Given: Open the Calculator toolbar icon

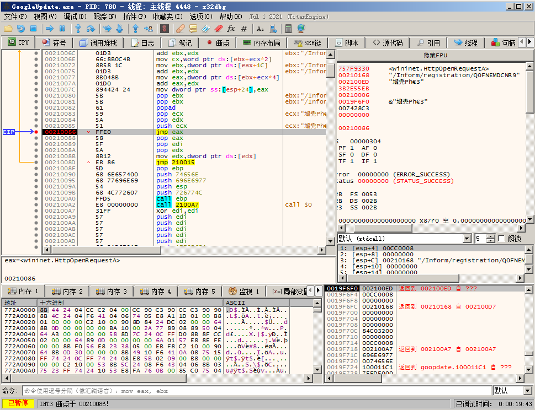Looking at the screenshot, I should [x=288, y=28].
